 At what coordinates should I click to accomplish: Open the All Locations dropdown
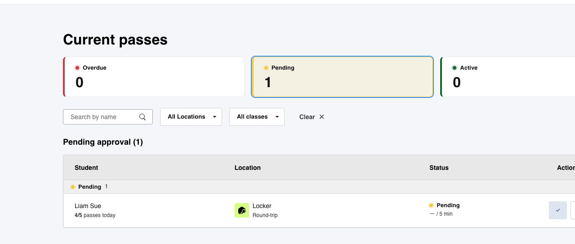191,117
